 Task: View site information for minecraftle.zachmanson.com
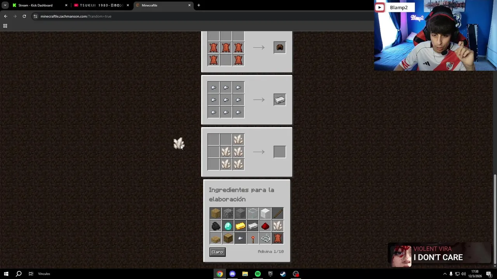tap(35, 16)
